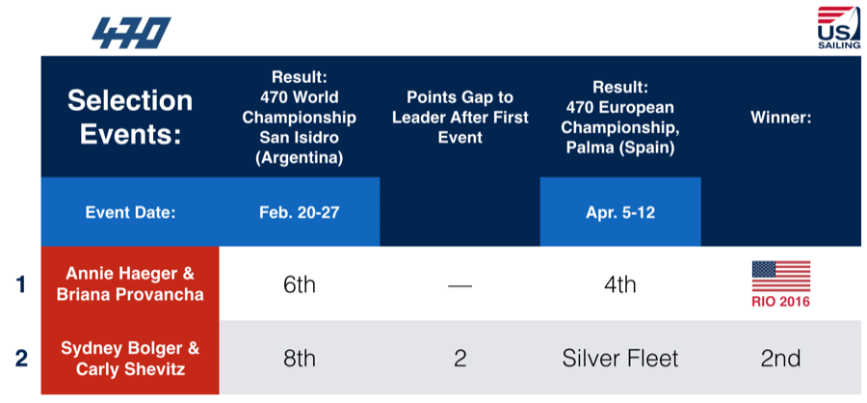Click the 4th place European result
The height and width of the screenshot is (403, 867).
click(x=620, y=283)
